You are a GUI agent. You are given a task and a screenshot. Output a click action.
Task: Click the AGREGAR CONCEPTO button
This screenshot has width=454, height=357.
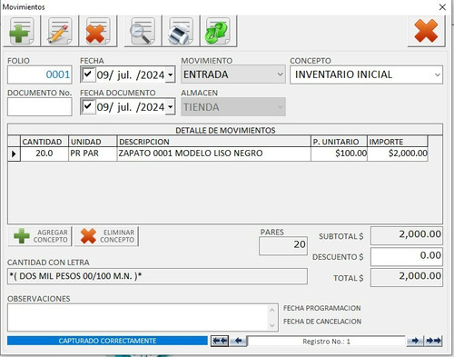40,236
